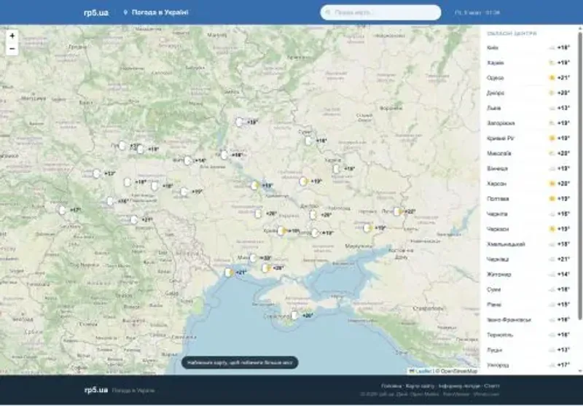Image resolution: width=583 pixels, height=406 pixels.
Task: Select the Ternopil weather marker on map
Action: (x=135, y=182)
